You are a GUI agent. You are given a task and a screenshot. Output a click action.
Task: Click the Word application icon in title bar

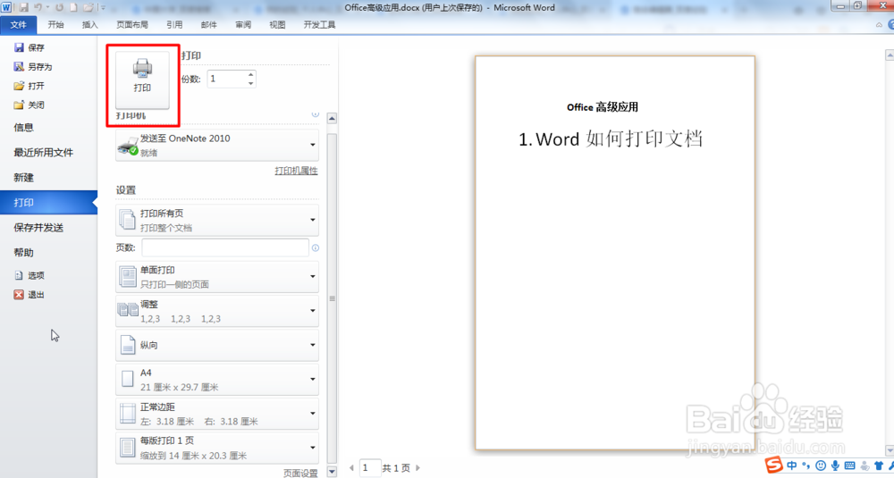click(6, 7)
